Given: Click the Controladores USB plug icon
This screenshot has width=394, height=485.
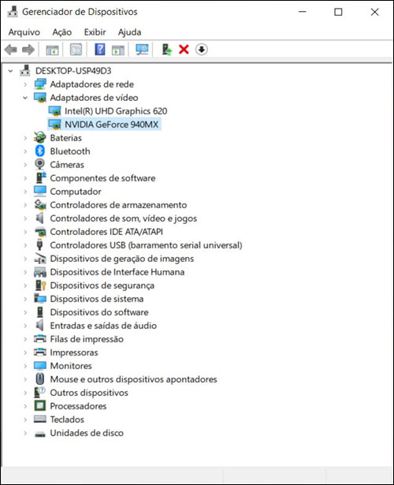Looking at the screenshot, I should point(39,244).
